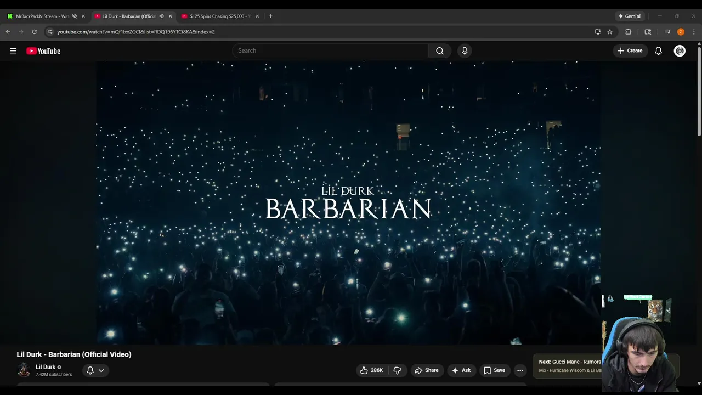Close the Lil Durk Barbarian tab

tap(170, 16)
